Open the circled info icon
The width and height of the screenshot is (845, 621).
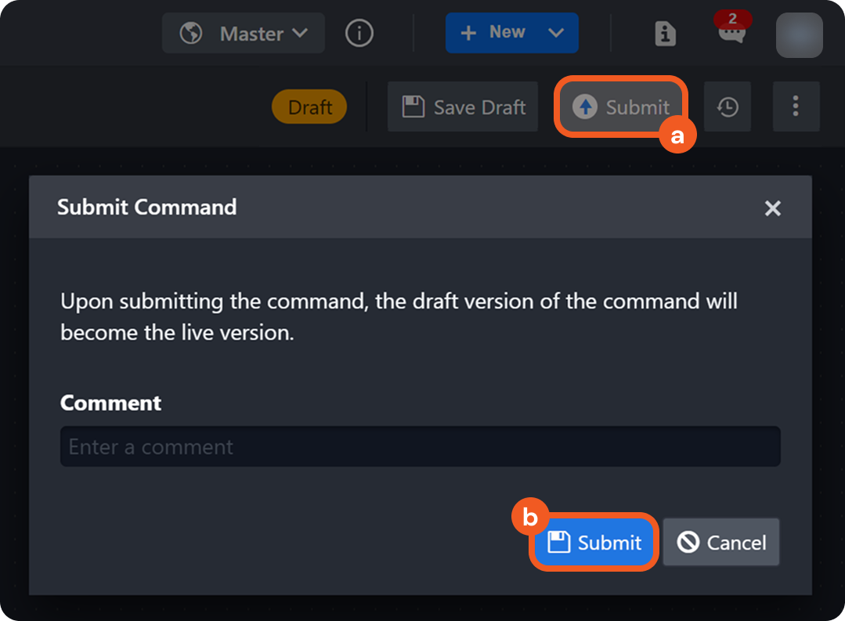[x=359, y=33]
